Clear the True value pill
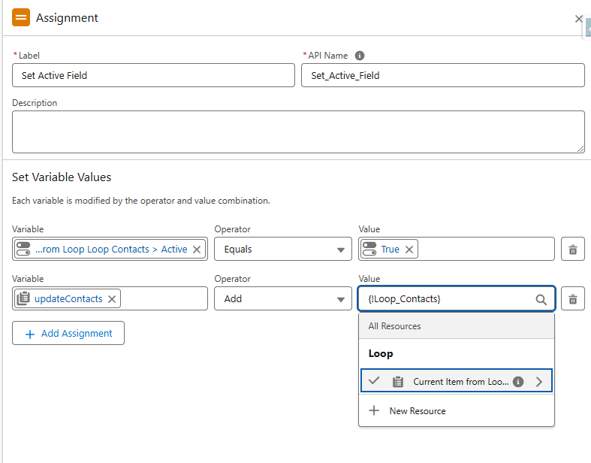This screenshot has width=591, height=463. (409, 249)
